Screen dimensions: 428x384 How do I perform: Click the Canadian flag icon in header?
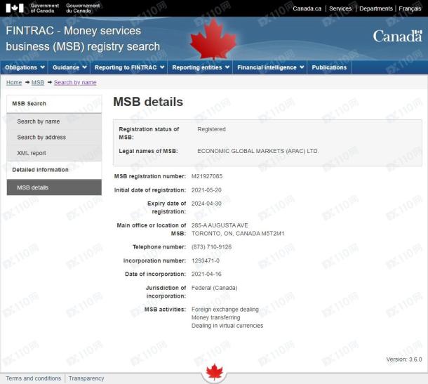15,8
